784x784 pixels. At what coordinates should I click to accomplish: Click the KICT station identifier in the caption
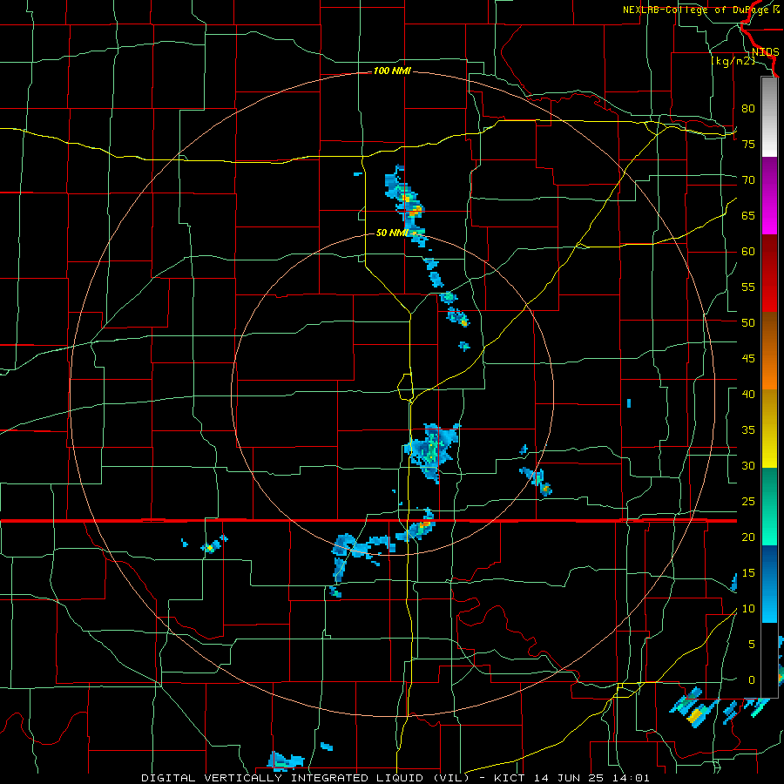(511, 778)
